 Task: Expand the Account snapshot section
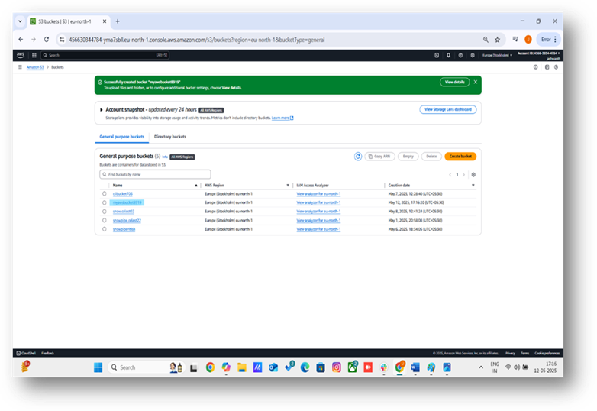tap(102, 110)
